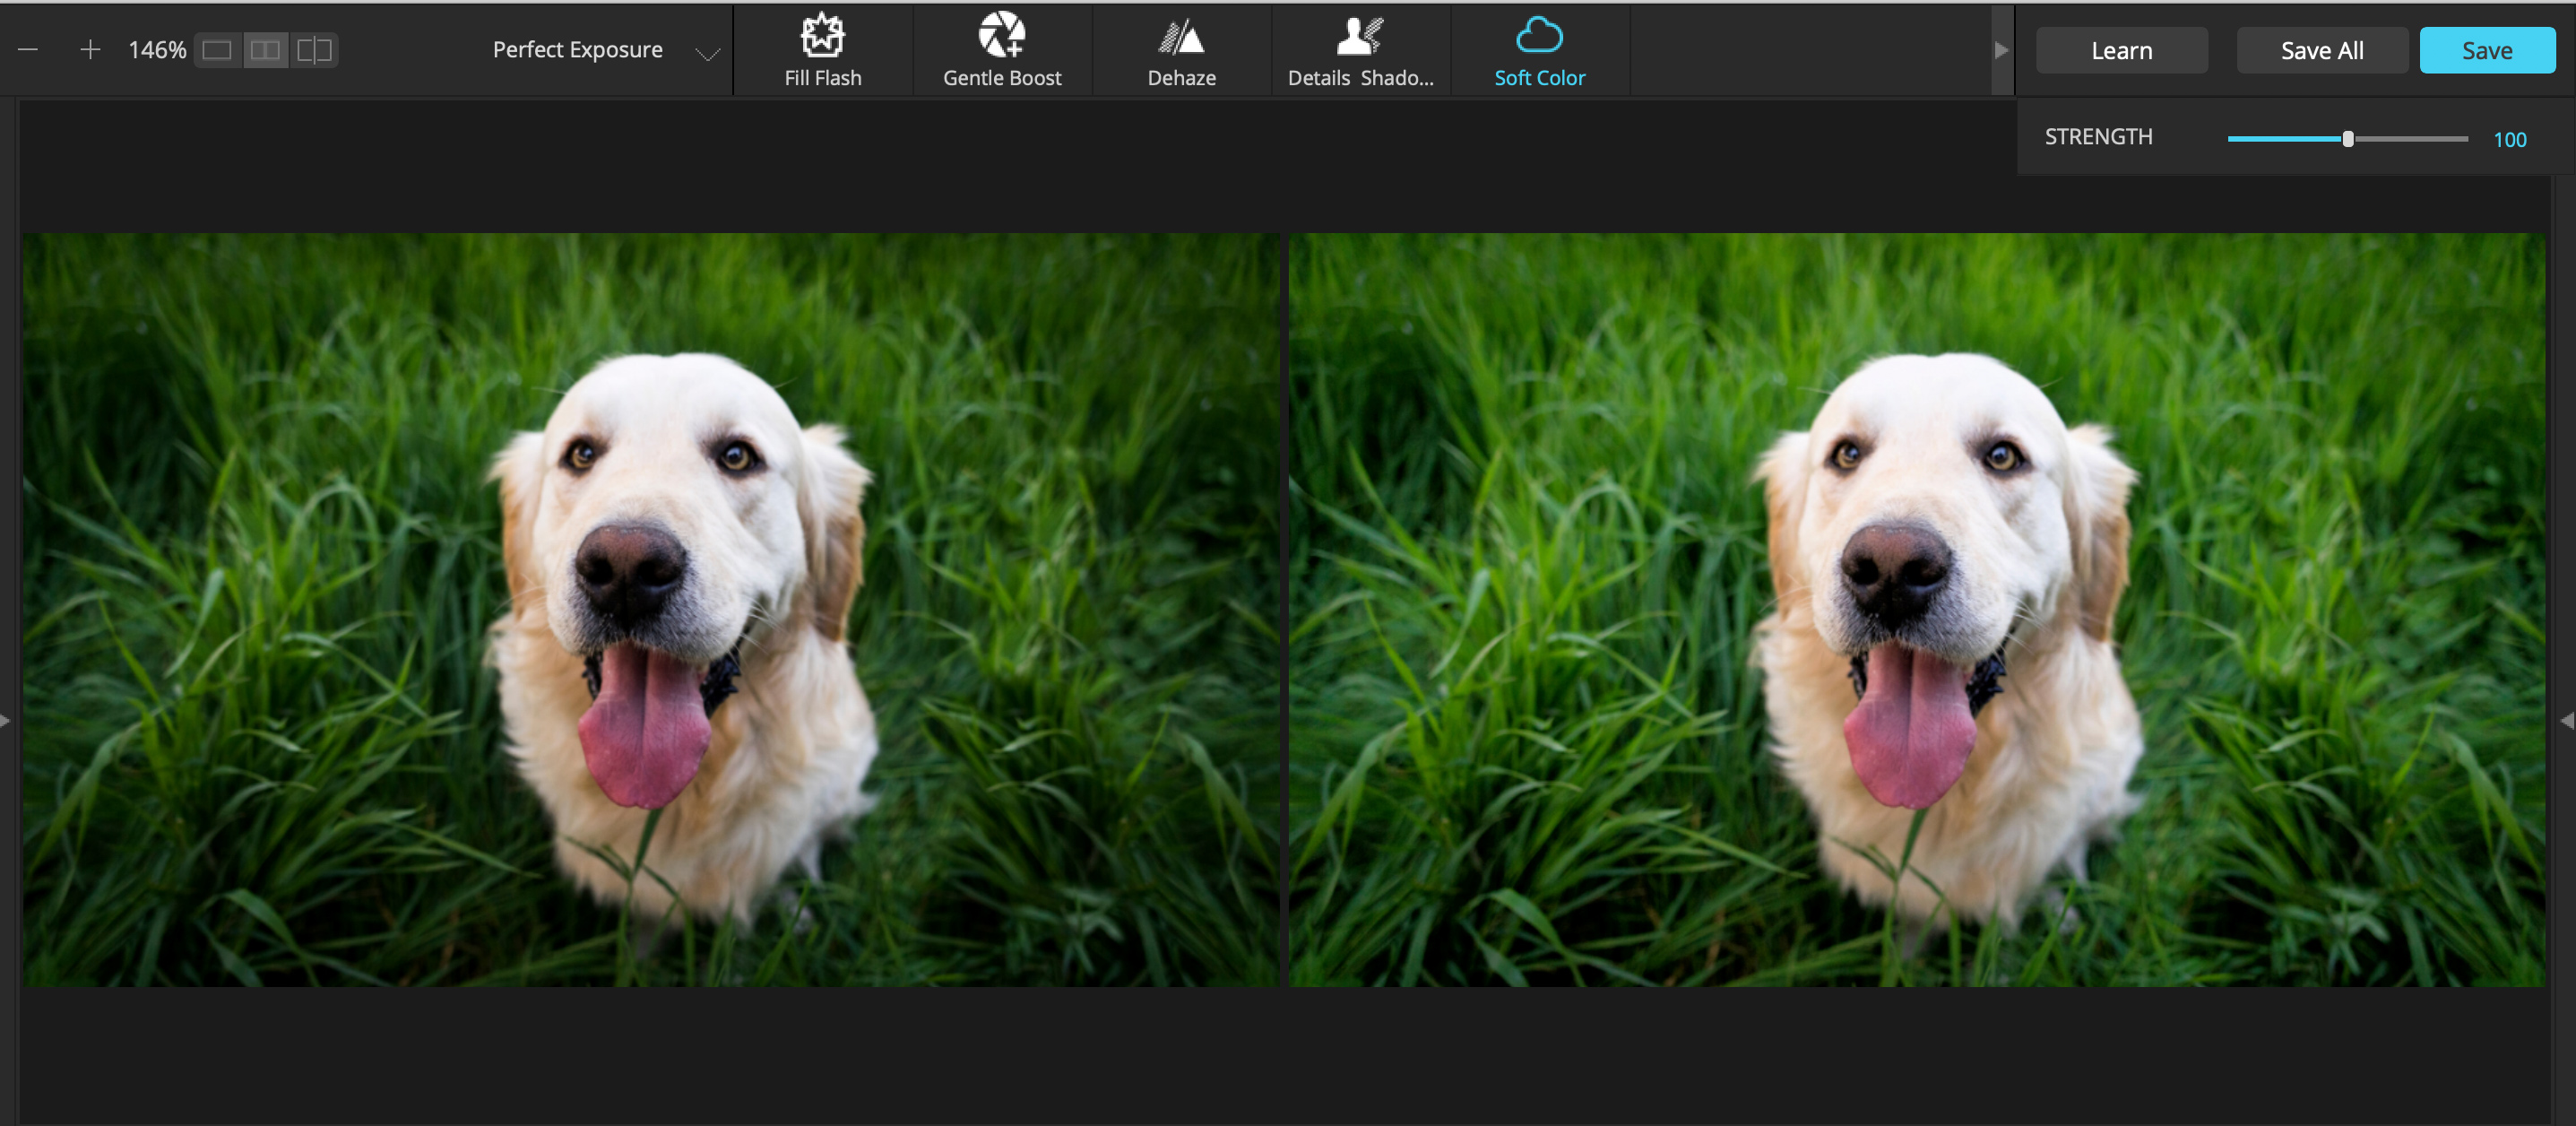The height and width of the screenshot is (1126, 2576).
Task: Expand the collapsed right side panel
Action: [2566, 720]
